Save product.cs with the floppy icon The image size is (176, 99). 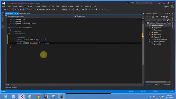(x=21, y=10)
